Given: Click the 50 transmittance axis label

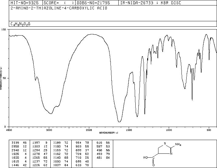Looking at the screenshot, I should point(5,78).
